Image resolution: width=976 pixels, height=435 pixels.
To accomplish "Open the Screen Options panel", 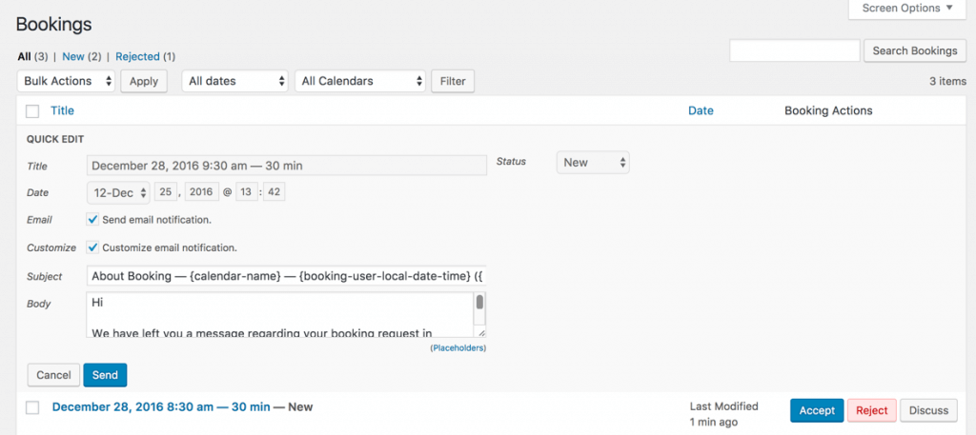I will click(x=906, y=9).
